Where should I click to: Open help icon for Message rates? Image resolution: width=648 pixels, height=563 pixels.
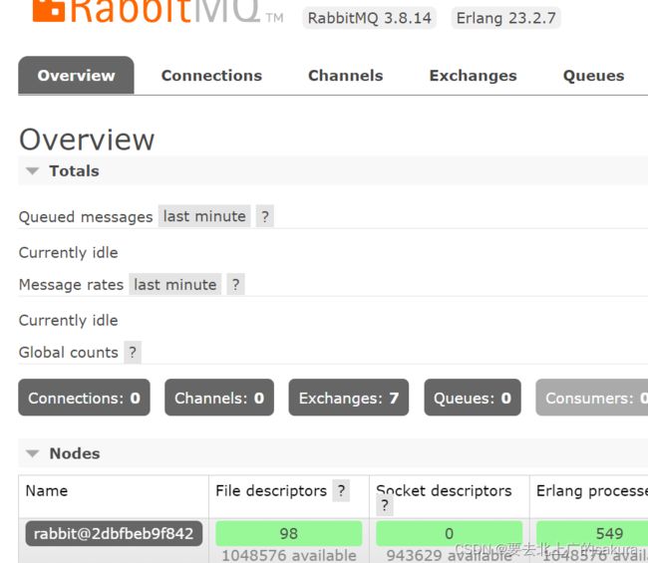[235, 284]
